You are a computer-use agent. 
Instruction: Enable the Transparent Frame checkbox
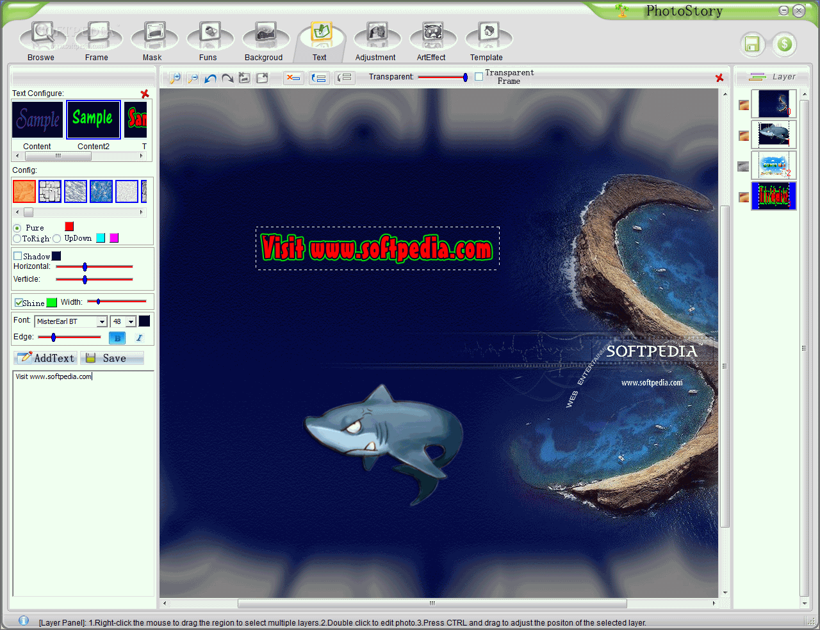pos(479,77)
